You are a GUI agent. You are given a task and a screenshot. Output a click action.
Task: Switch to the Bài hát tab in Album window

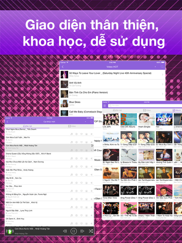[117, 110]
